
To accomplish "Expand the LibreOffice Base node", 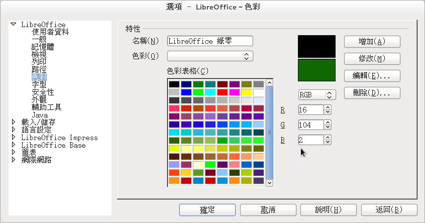I will pos(14,145).
